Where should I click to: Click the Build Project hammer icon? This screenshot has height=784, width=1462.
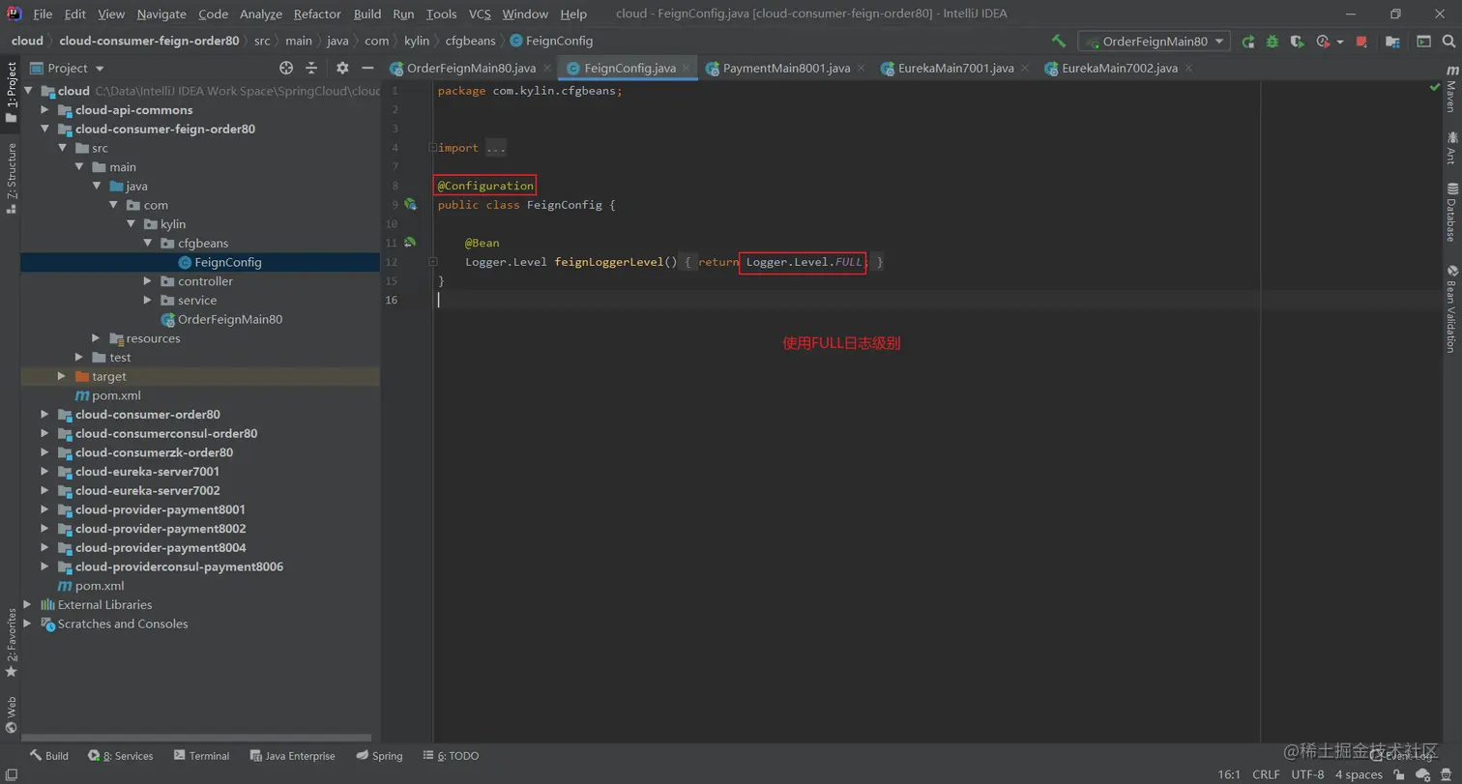(x=1059, y=42)
